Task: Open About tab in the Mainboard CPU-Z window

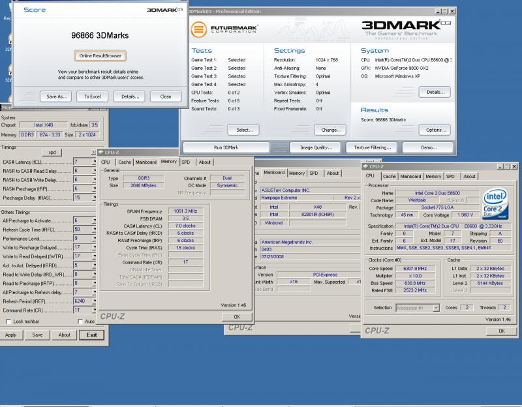Action: coord(333,173)
